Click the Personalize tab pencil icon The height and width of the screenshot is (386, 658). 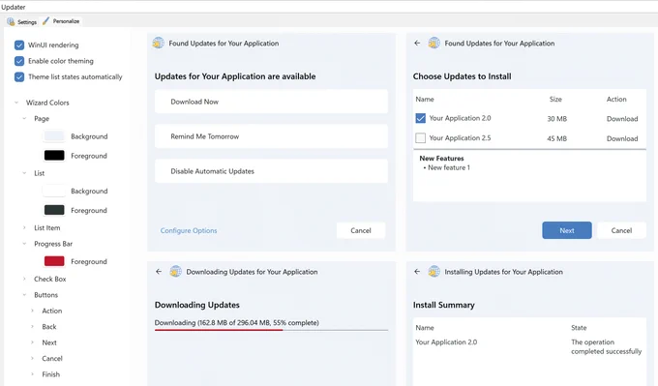pos(45,20)
